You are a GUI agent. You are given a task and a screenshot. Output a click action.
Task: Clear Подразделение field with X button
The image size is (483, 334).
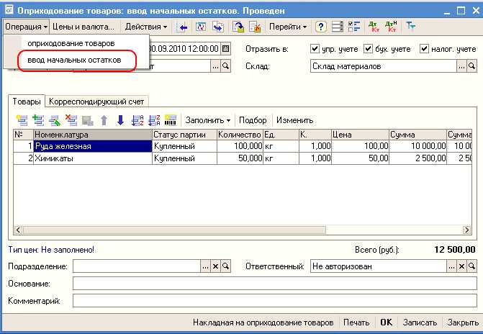click(x=215, y=266)
